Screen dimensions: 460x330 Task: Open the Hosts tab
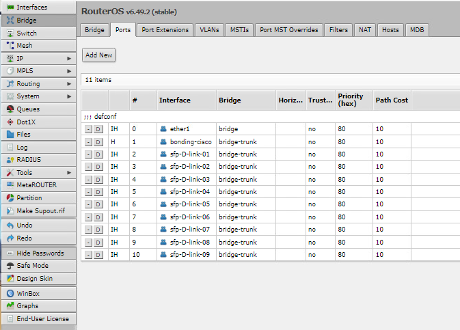point(390,30)
